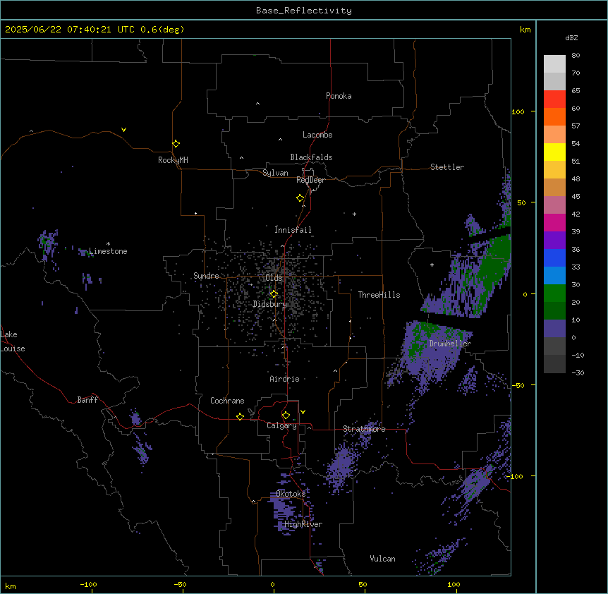Select the light blue swatch between 33 and 30

tap(554, 275)
